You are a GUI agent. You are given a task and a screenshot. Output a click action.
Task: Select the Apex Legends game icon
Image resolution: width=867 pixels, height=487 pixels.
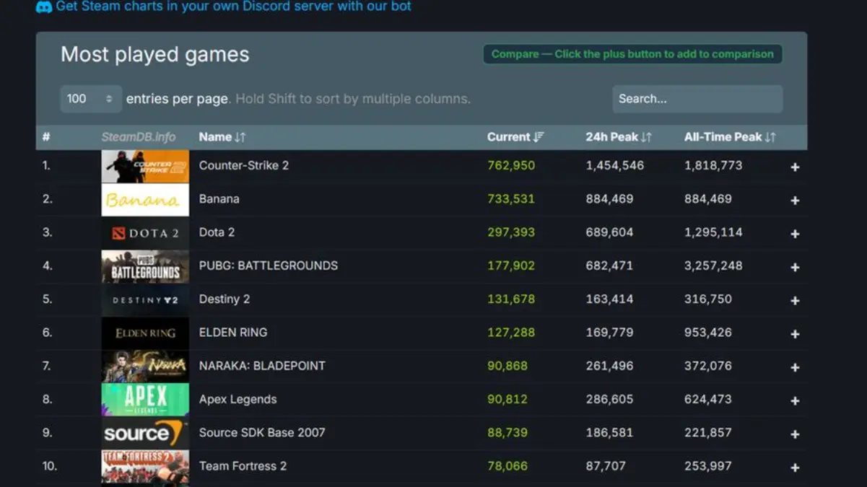click(x=144, y=399)
